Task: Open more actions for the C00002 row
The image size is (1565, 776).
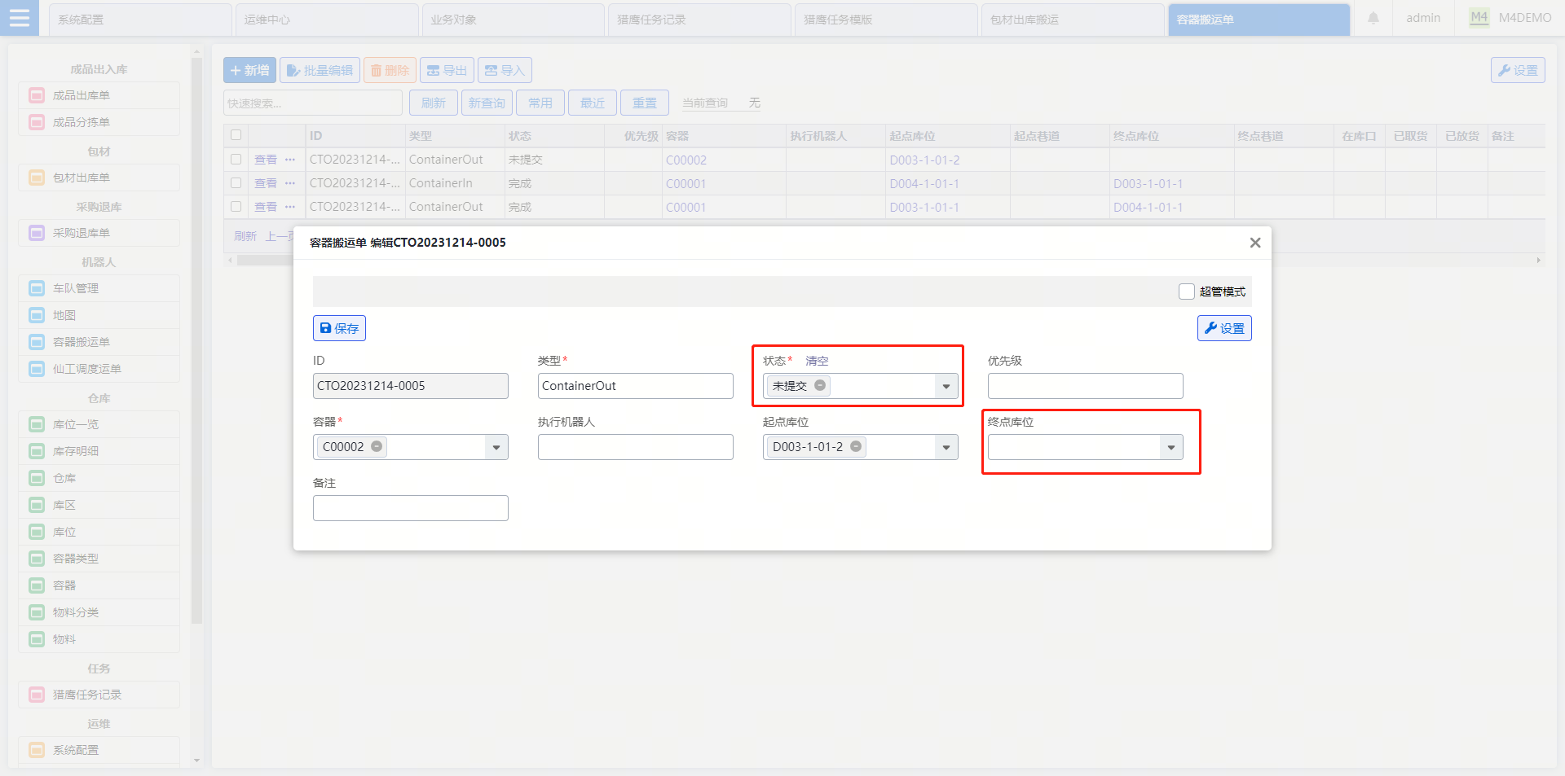Action: click(290, 160)
